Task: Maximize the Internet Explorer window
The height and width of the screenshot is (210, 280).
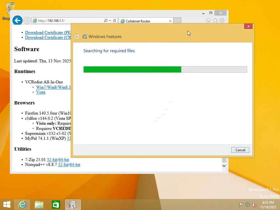Action: point(211,13)
